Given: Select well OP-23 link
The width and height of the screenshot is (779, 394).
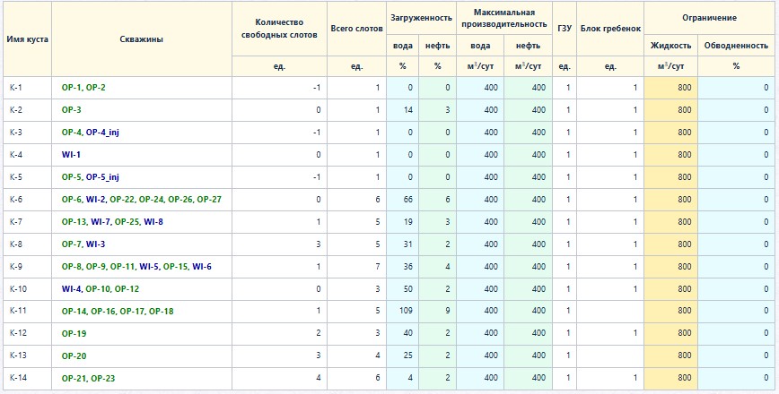Looking at the screenshot, I should click(103, 378).
